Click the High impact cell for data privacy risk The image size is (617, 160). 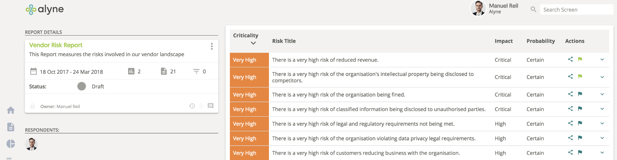(500, 138)
